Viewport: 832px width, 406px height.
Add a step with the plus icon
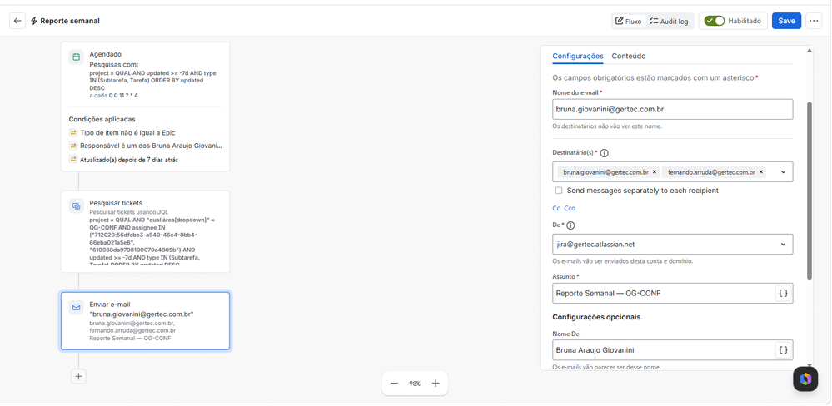pyautogui.click(x=78, y=376)
